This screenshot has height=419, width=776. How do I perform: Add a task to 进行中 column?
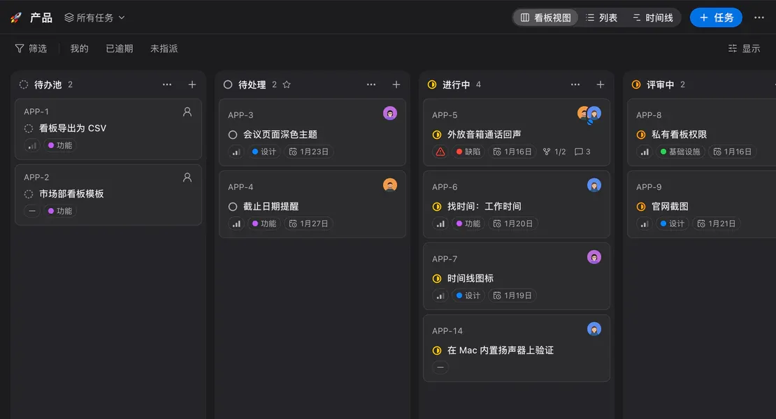(x=601, y=84)
